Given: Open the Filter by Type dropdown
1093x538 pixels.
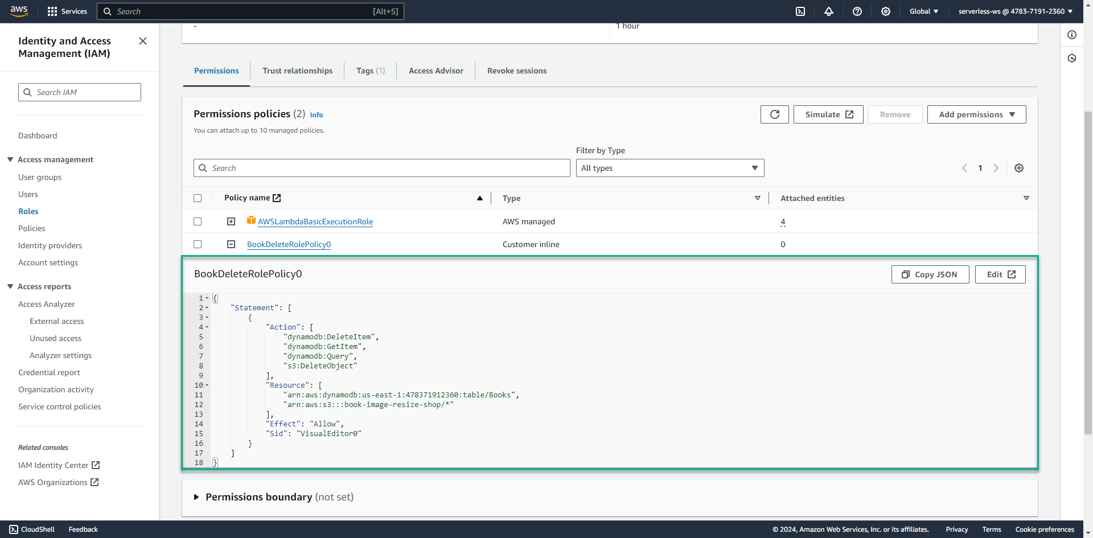Looking at the screenshot, I should tap(670, 168).
